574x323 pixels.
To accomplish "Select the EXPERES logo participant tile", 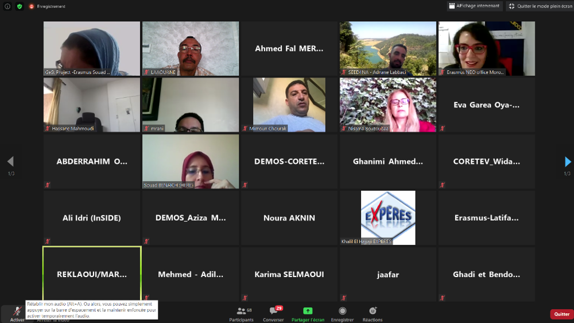I will point(388,217).
